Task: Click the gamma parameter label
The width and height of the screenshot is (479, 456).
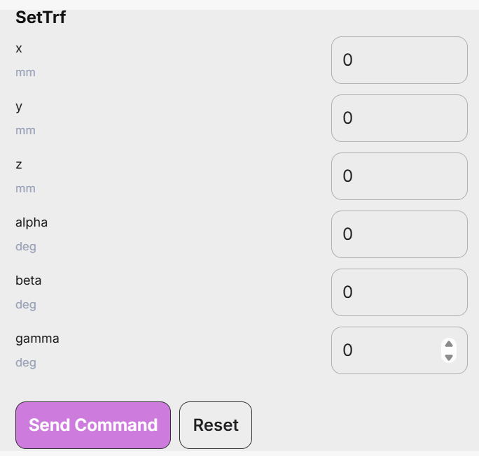Action: tap(37, 339)
